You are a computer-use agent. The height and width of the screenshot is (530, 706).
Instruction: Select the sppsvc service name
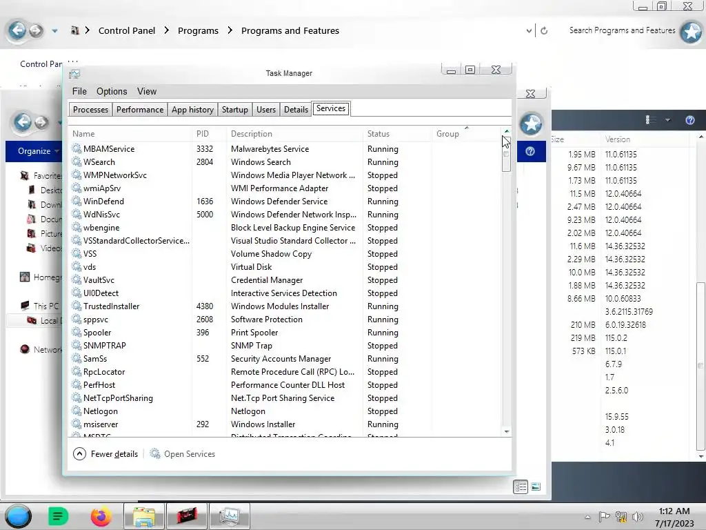click(x=95, y=320)
